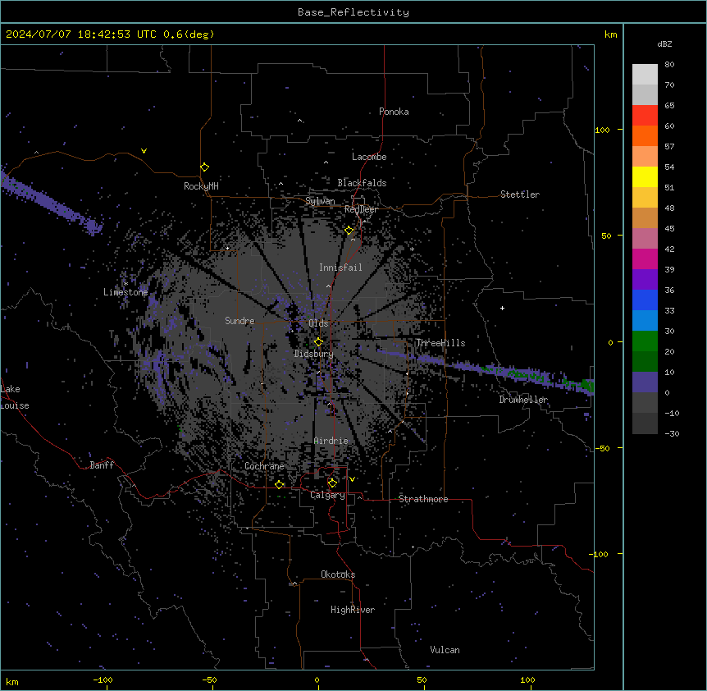
Task: Select the magenta 39–42 dBZ legend swatch
Action: coord(645,259)
